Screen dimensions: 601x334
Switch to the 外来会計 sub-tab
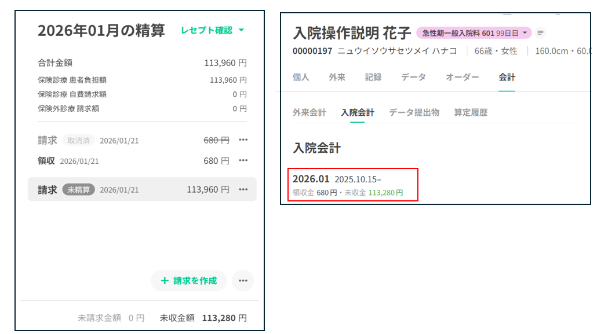click(309, 113)
